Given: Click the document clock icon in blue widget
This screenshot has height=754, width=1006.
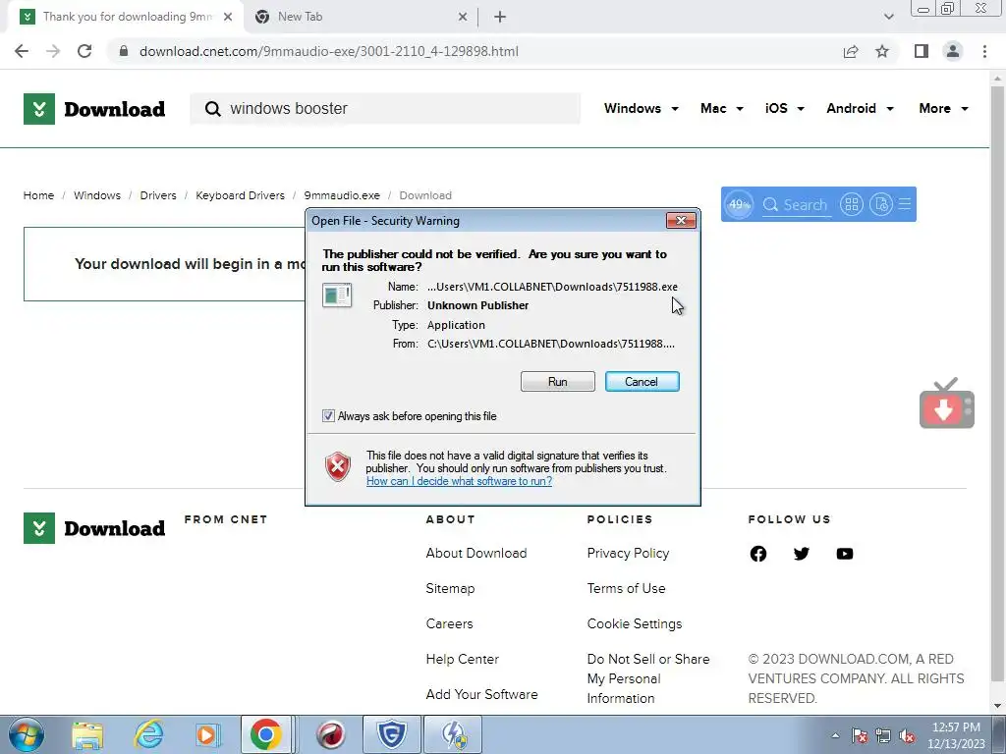Looking at the screenshot, I should click(881, 204).
